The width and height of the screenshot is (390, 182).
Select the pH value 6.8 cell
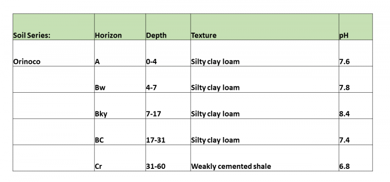(x=356, y=158)
